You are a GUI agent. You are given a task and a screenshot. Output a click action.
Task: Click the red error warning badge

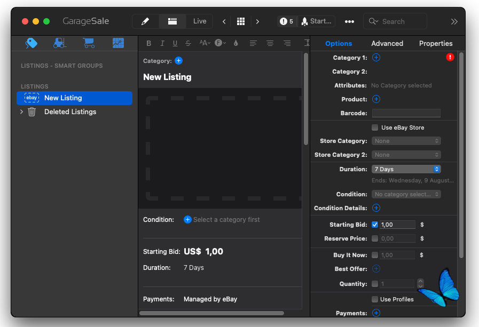pyautogui.click(x=450, y=58)
